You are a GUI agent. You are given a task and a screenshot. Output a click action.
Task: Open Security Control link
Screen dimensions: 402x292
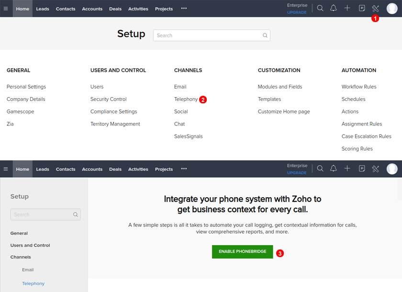[109, 99]
